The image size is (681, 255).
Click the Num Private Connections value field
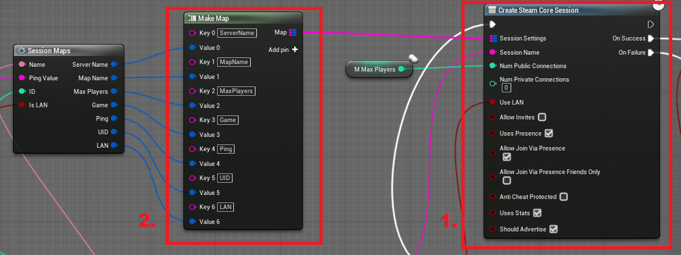click(507, 88)
